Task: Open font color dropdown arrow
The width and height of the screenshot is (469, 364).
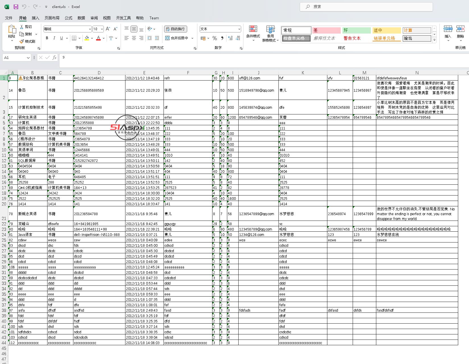Action: coord(104,38)
